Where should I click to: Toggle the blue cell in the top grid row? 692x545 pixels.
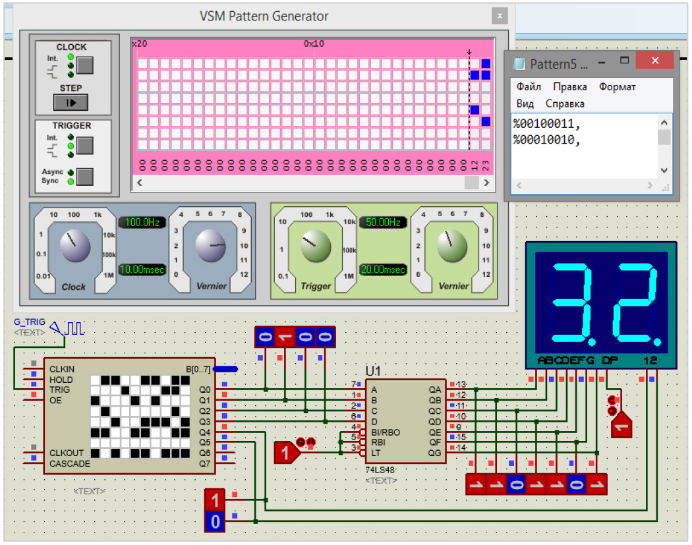(486, 63)
